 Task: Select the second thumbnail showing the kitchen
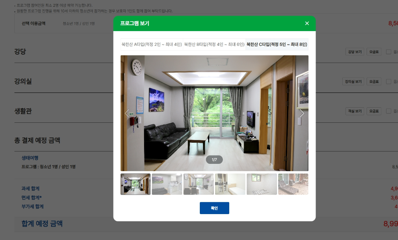167,184
